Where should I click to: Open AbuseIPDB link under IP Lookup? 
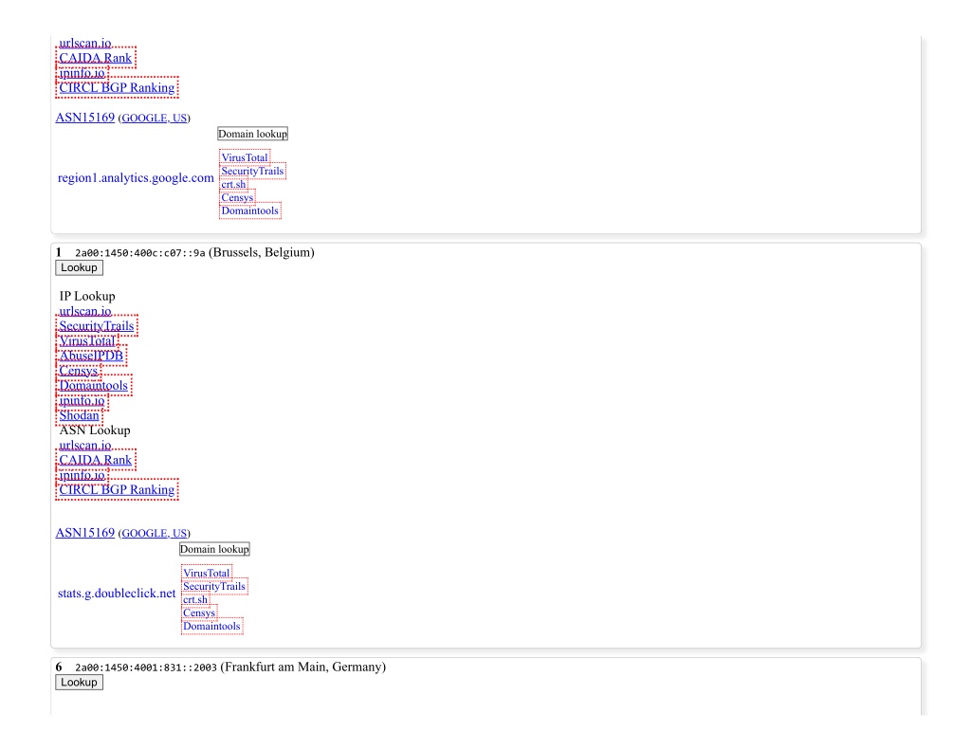[91, 356]
